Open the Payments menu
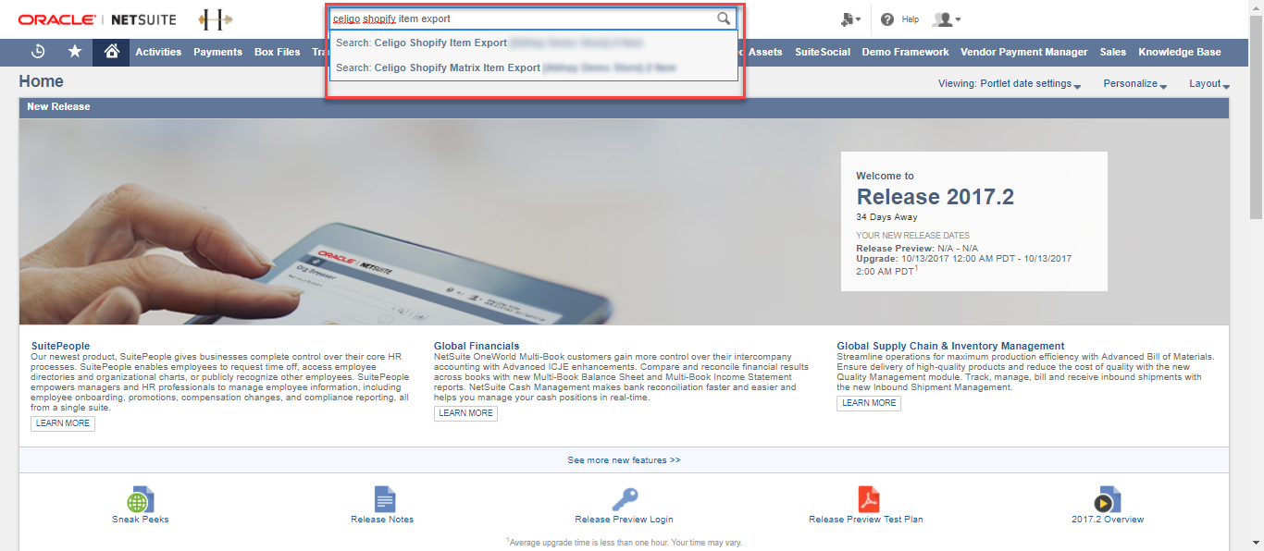Screen dimensions: 1264x551 point(217,52)
